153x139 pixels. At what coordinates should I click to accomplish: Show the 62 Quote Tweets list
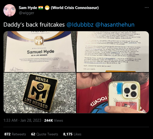pos(45,134)
